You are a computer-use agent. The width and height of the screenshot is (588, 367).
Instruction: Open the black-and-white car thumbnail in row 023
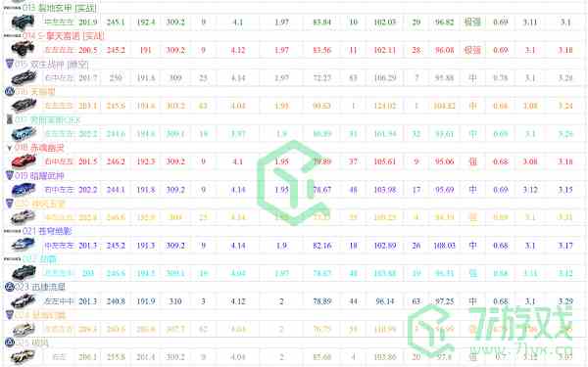point(24,301)
